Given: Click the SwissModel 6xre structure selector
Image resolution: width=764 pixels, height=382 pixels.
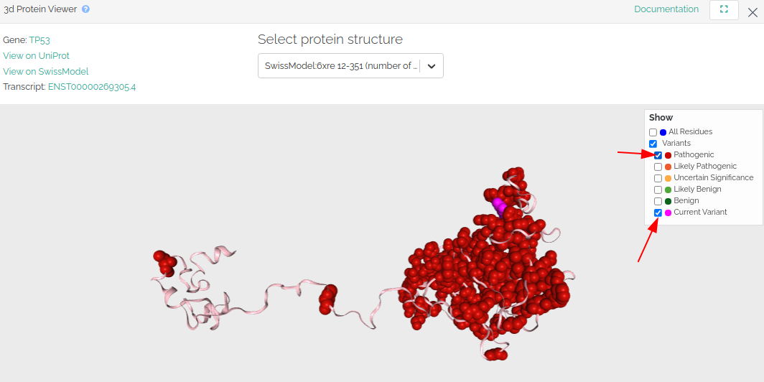Looking at the screenshot, I should [341, 66].
